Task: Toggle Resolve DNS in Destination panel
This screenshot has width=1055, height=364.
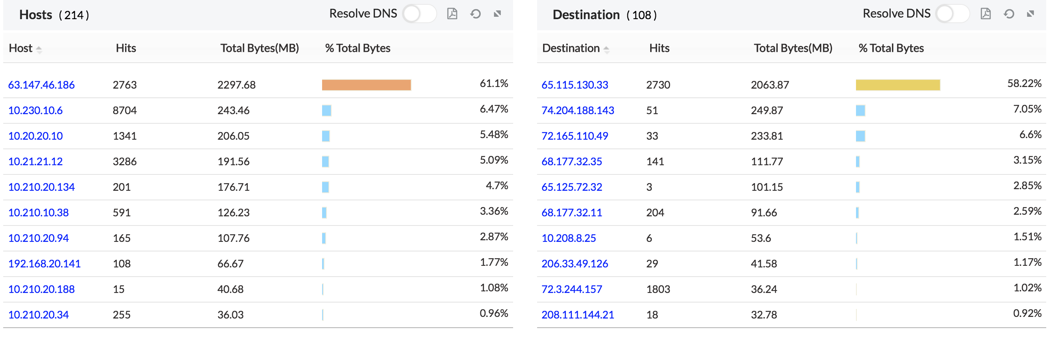Action: tap(952, 14)
